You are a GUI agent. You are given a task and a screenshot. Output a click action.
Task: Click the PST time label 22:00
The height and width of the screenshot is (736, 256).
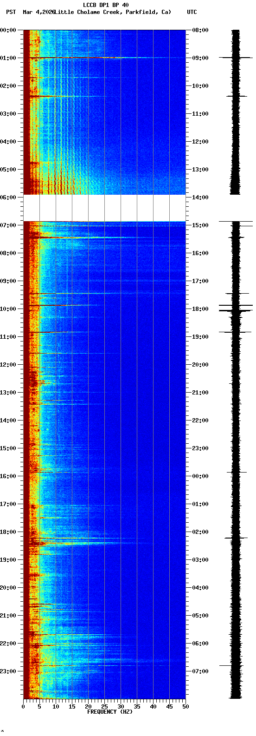pos(8,644)
